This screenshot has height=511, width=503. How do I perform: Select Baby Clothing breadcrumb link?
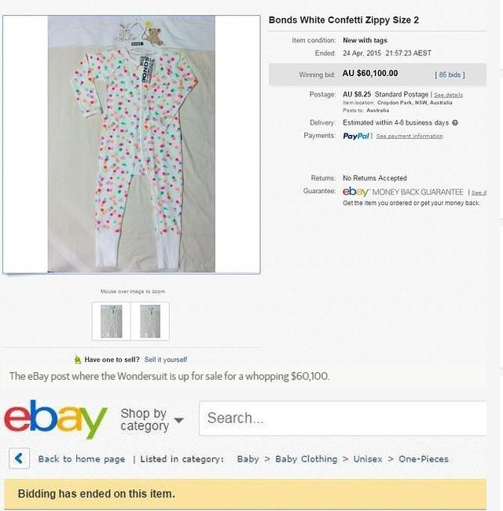pyautogui.click(x=306, y=459)
